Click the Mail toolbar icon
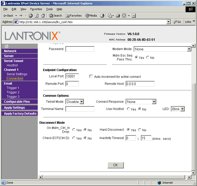 [110, 16]
